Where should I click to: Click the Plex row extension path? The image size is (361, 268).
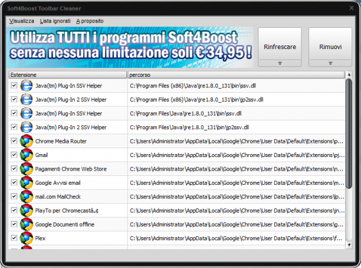coord(236,238)
